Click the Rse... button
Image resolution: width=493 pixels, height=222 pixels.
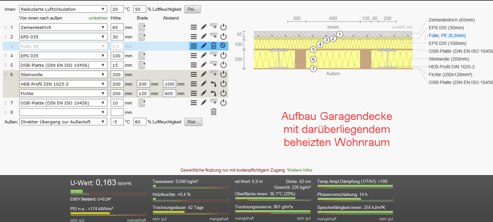coord(193,122)
